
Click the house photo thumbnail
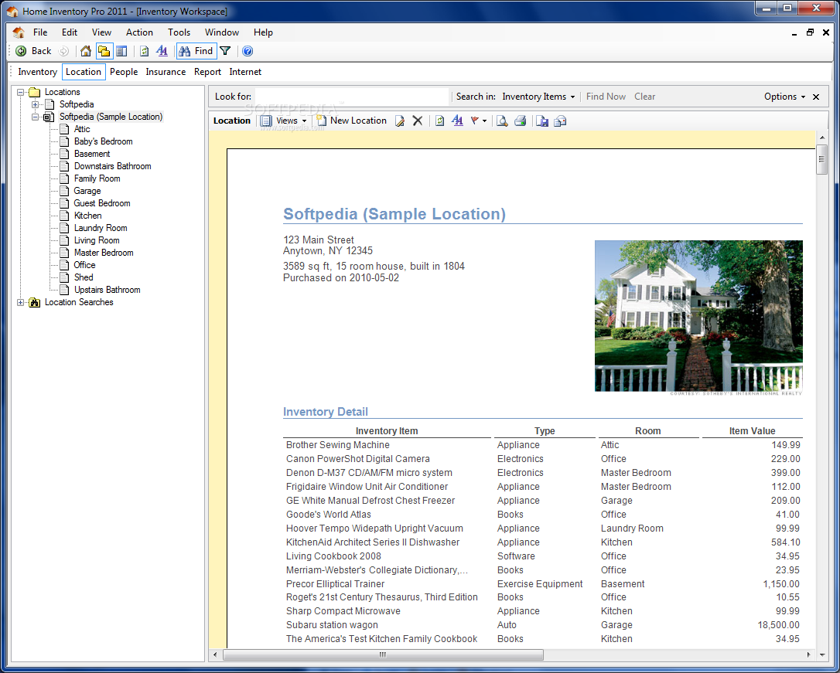pyautogui.click(x=698, y=315)
